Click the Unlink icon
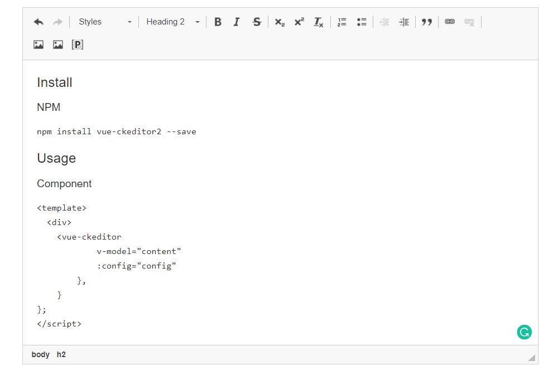Image resolution: width=558 pixels, height=390 pixels. point(469,22)
